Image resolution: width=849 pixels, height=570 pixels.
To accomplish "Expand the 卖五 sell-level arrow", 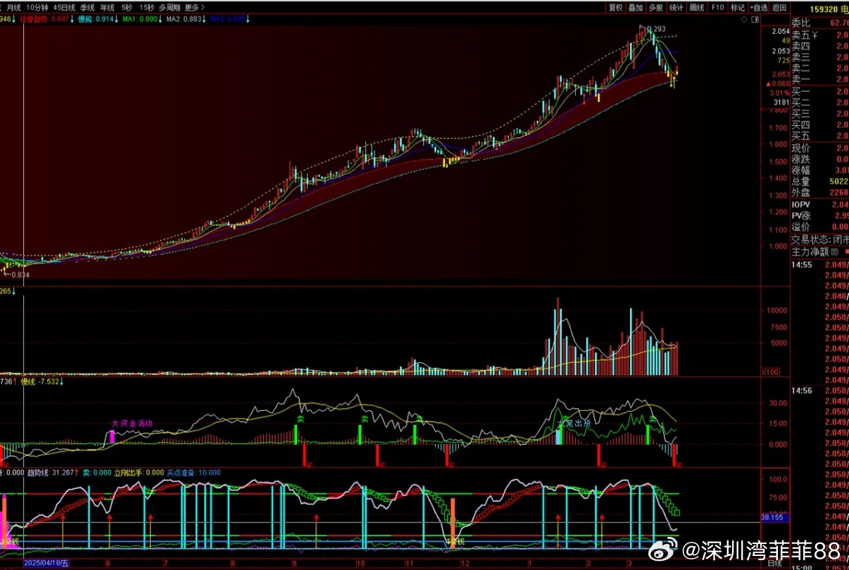I will pos(814,34).
